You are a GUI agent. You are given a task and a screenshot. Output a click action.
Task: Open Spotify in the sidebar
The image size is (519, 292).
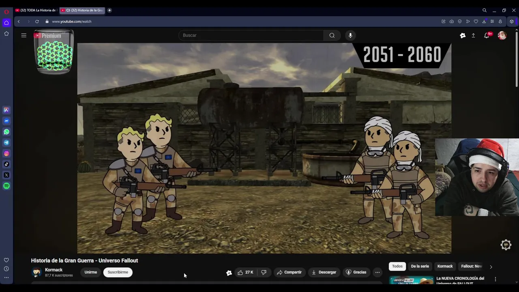tap(6, 186)
